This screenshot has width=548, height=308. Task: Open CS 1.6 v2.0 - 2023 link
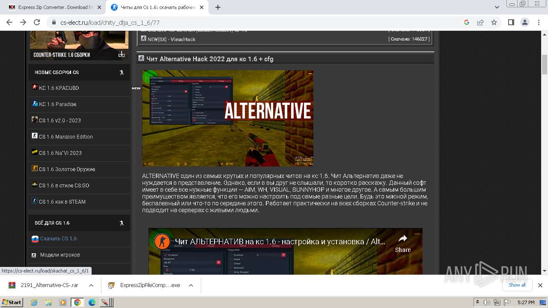(x=60, y=120)
